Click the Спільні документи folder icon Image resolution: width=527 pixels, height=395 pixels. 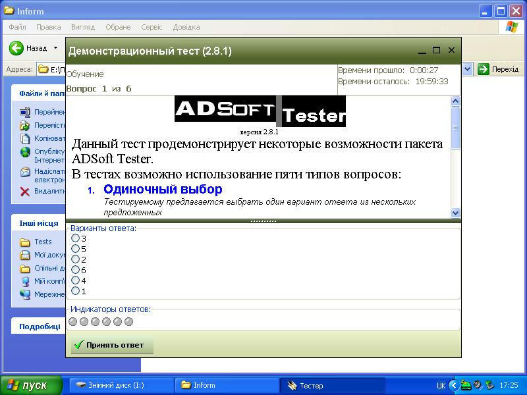click(x=25, y=269)
